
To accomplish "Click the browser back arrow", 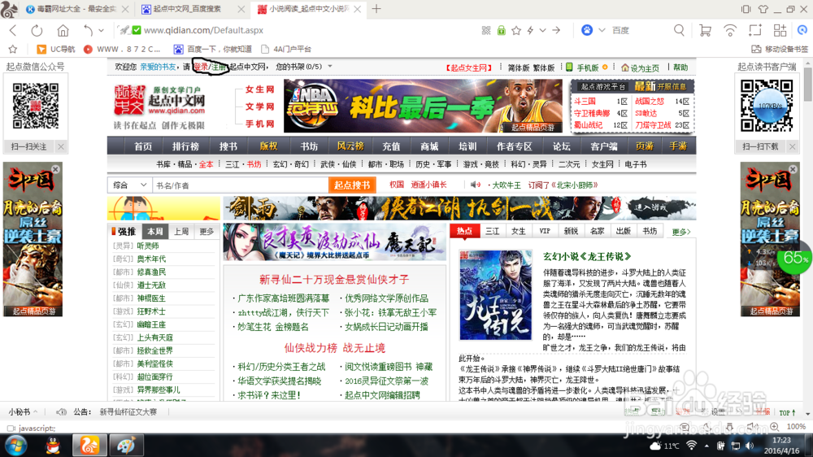I will click(x=13, y=31).
